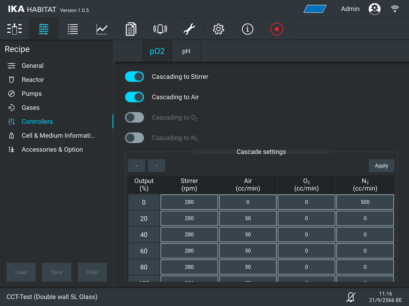Disable Cascading to Air toggle
Image resolution: width=409 pixels, height=306 pixels.
tap(134, 97)
